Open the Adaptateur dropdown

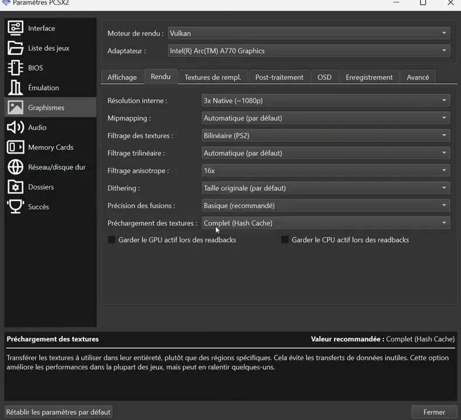pyautogui.click(x=309, y=51)
